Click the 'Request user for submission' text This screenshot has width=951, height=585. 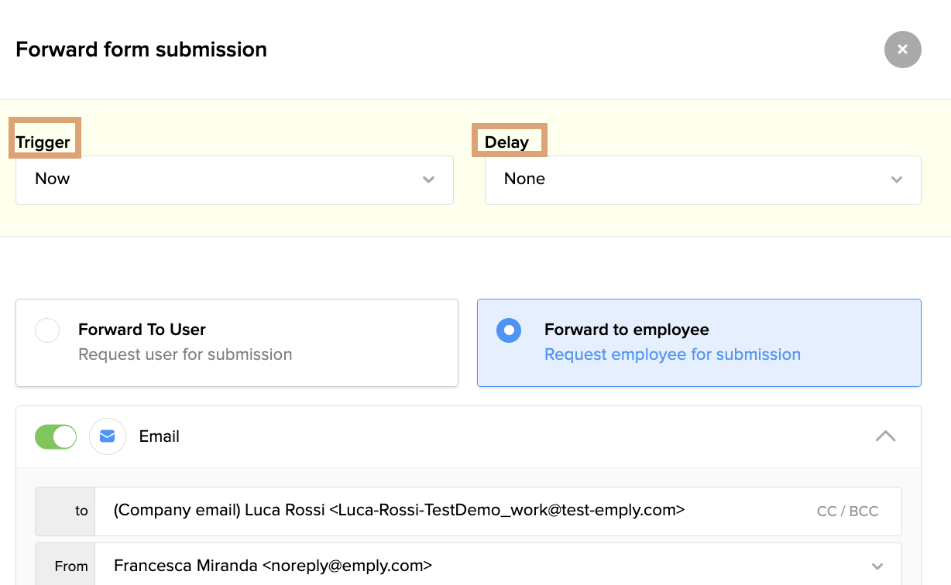(185, 354)
